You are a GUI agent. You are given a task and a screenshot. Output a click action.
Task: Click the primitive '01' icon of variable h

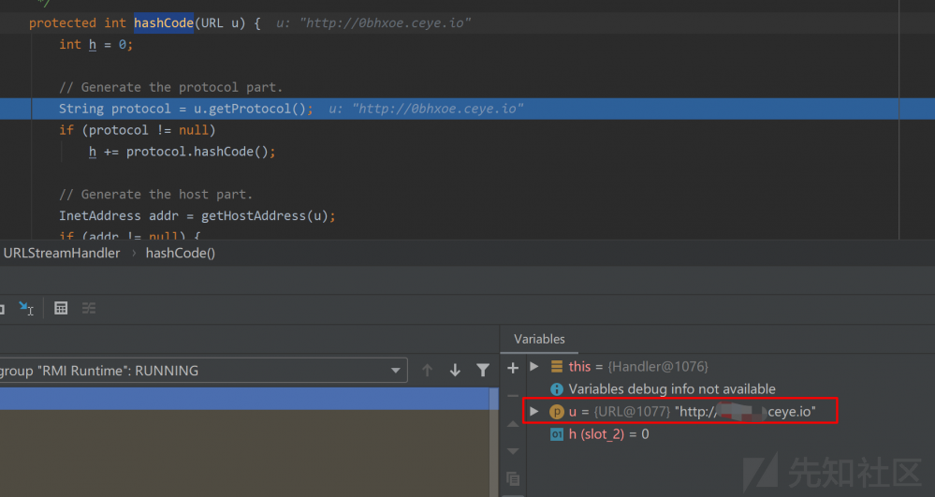556,434
